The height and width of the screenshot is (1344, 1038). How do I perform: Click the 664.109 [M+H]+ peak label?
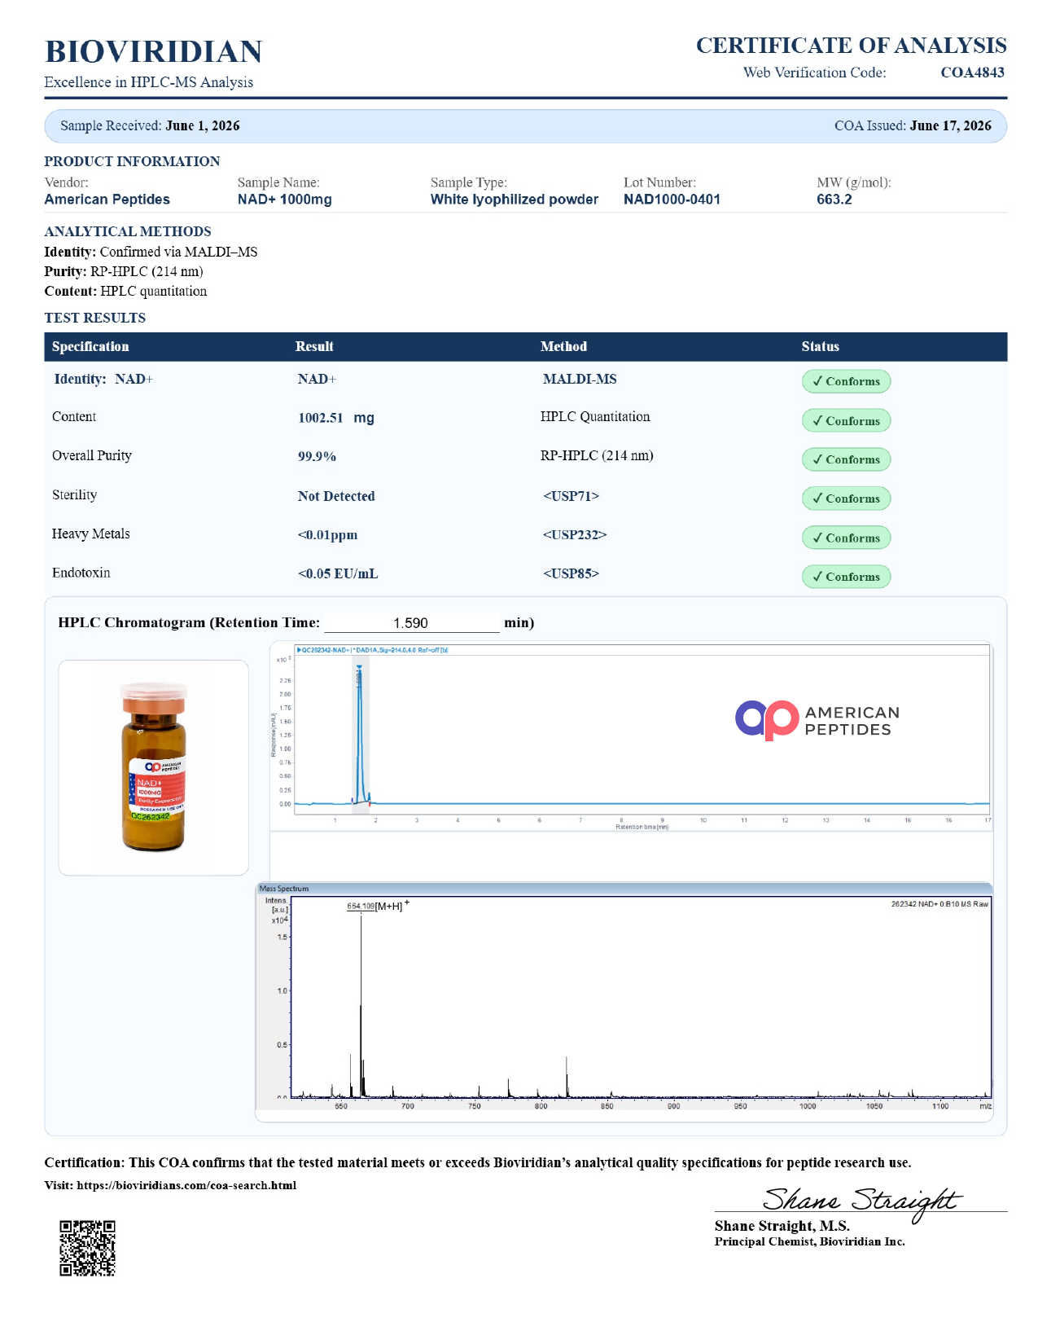[x=378, y=906]
